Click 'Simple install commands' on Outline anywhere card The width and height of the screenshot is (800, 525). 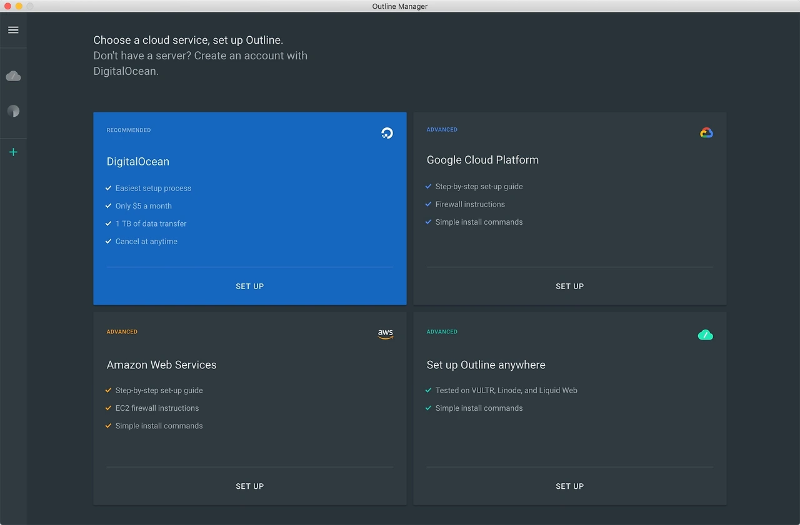click(x=479, y=408)
